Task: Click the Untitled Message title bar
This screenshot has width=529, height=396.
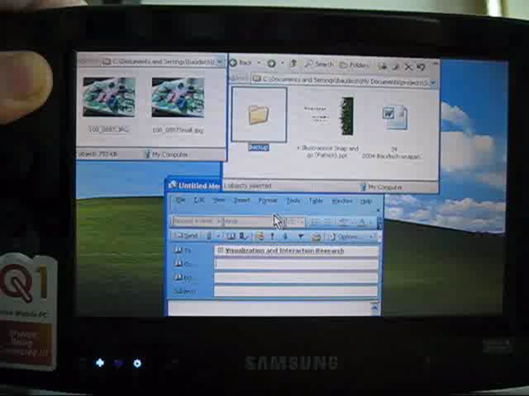Action: [x=194, y=185]
